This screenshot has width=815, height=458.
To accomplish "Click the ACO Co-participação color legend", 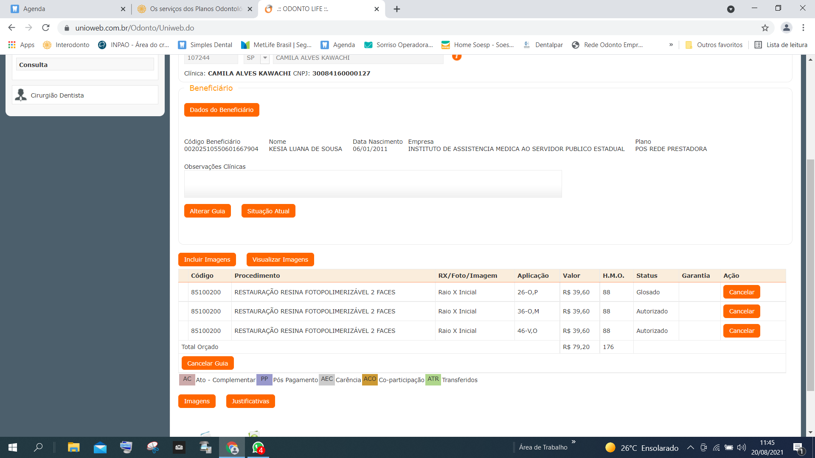I will pos(370,379).
